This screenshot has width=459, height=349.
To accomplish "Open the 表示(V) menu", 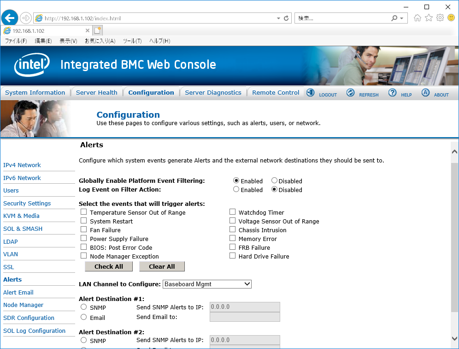I will coord(68,41).
